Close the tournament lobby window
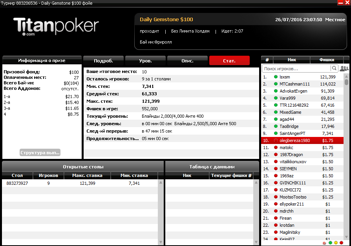 pyautogui.click(x=347, y=3)
